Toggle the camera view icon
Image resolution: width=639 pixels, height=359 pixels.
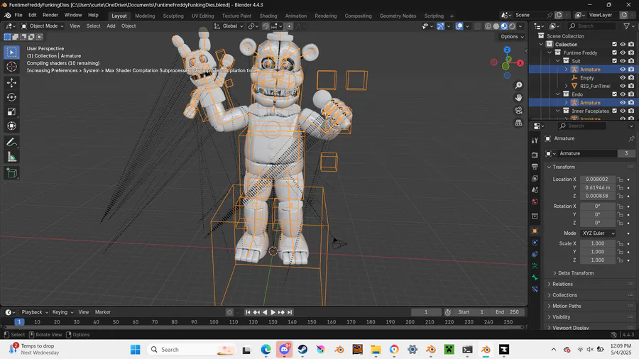point(518,110)
